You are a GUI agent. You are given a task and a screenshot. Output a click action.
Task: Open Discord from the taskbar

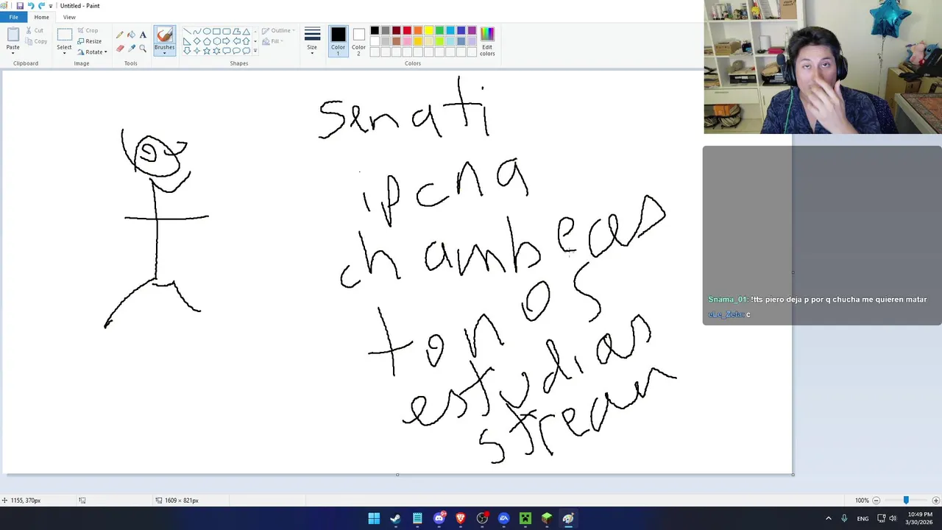click(x=439, y=519)
